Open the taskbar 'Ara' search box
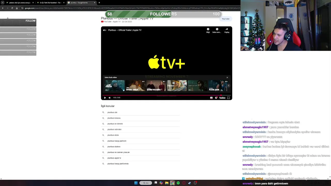331x186 pixels. (146, 183)
